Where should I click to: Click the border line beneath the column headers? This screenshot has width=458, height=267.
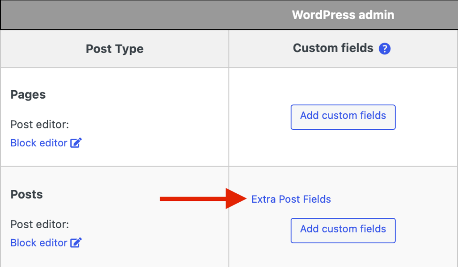coord(229,67)
